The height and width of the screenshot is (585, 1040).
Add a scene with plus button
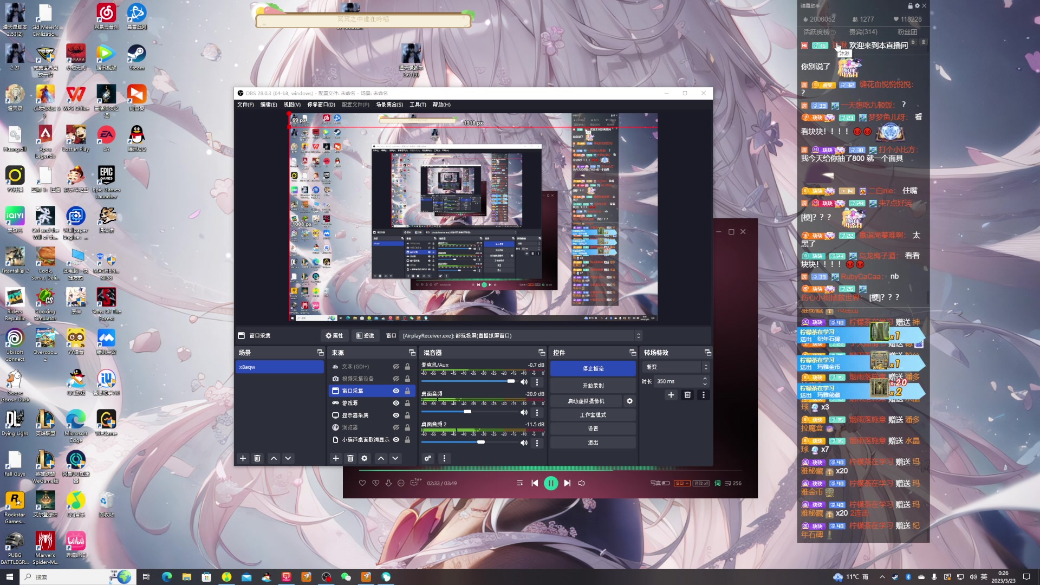pyautogui.click(x=243, y=458)
